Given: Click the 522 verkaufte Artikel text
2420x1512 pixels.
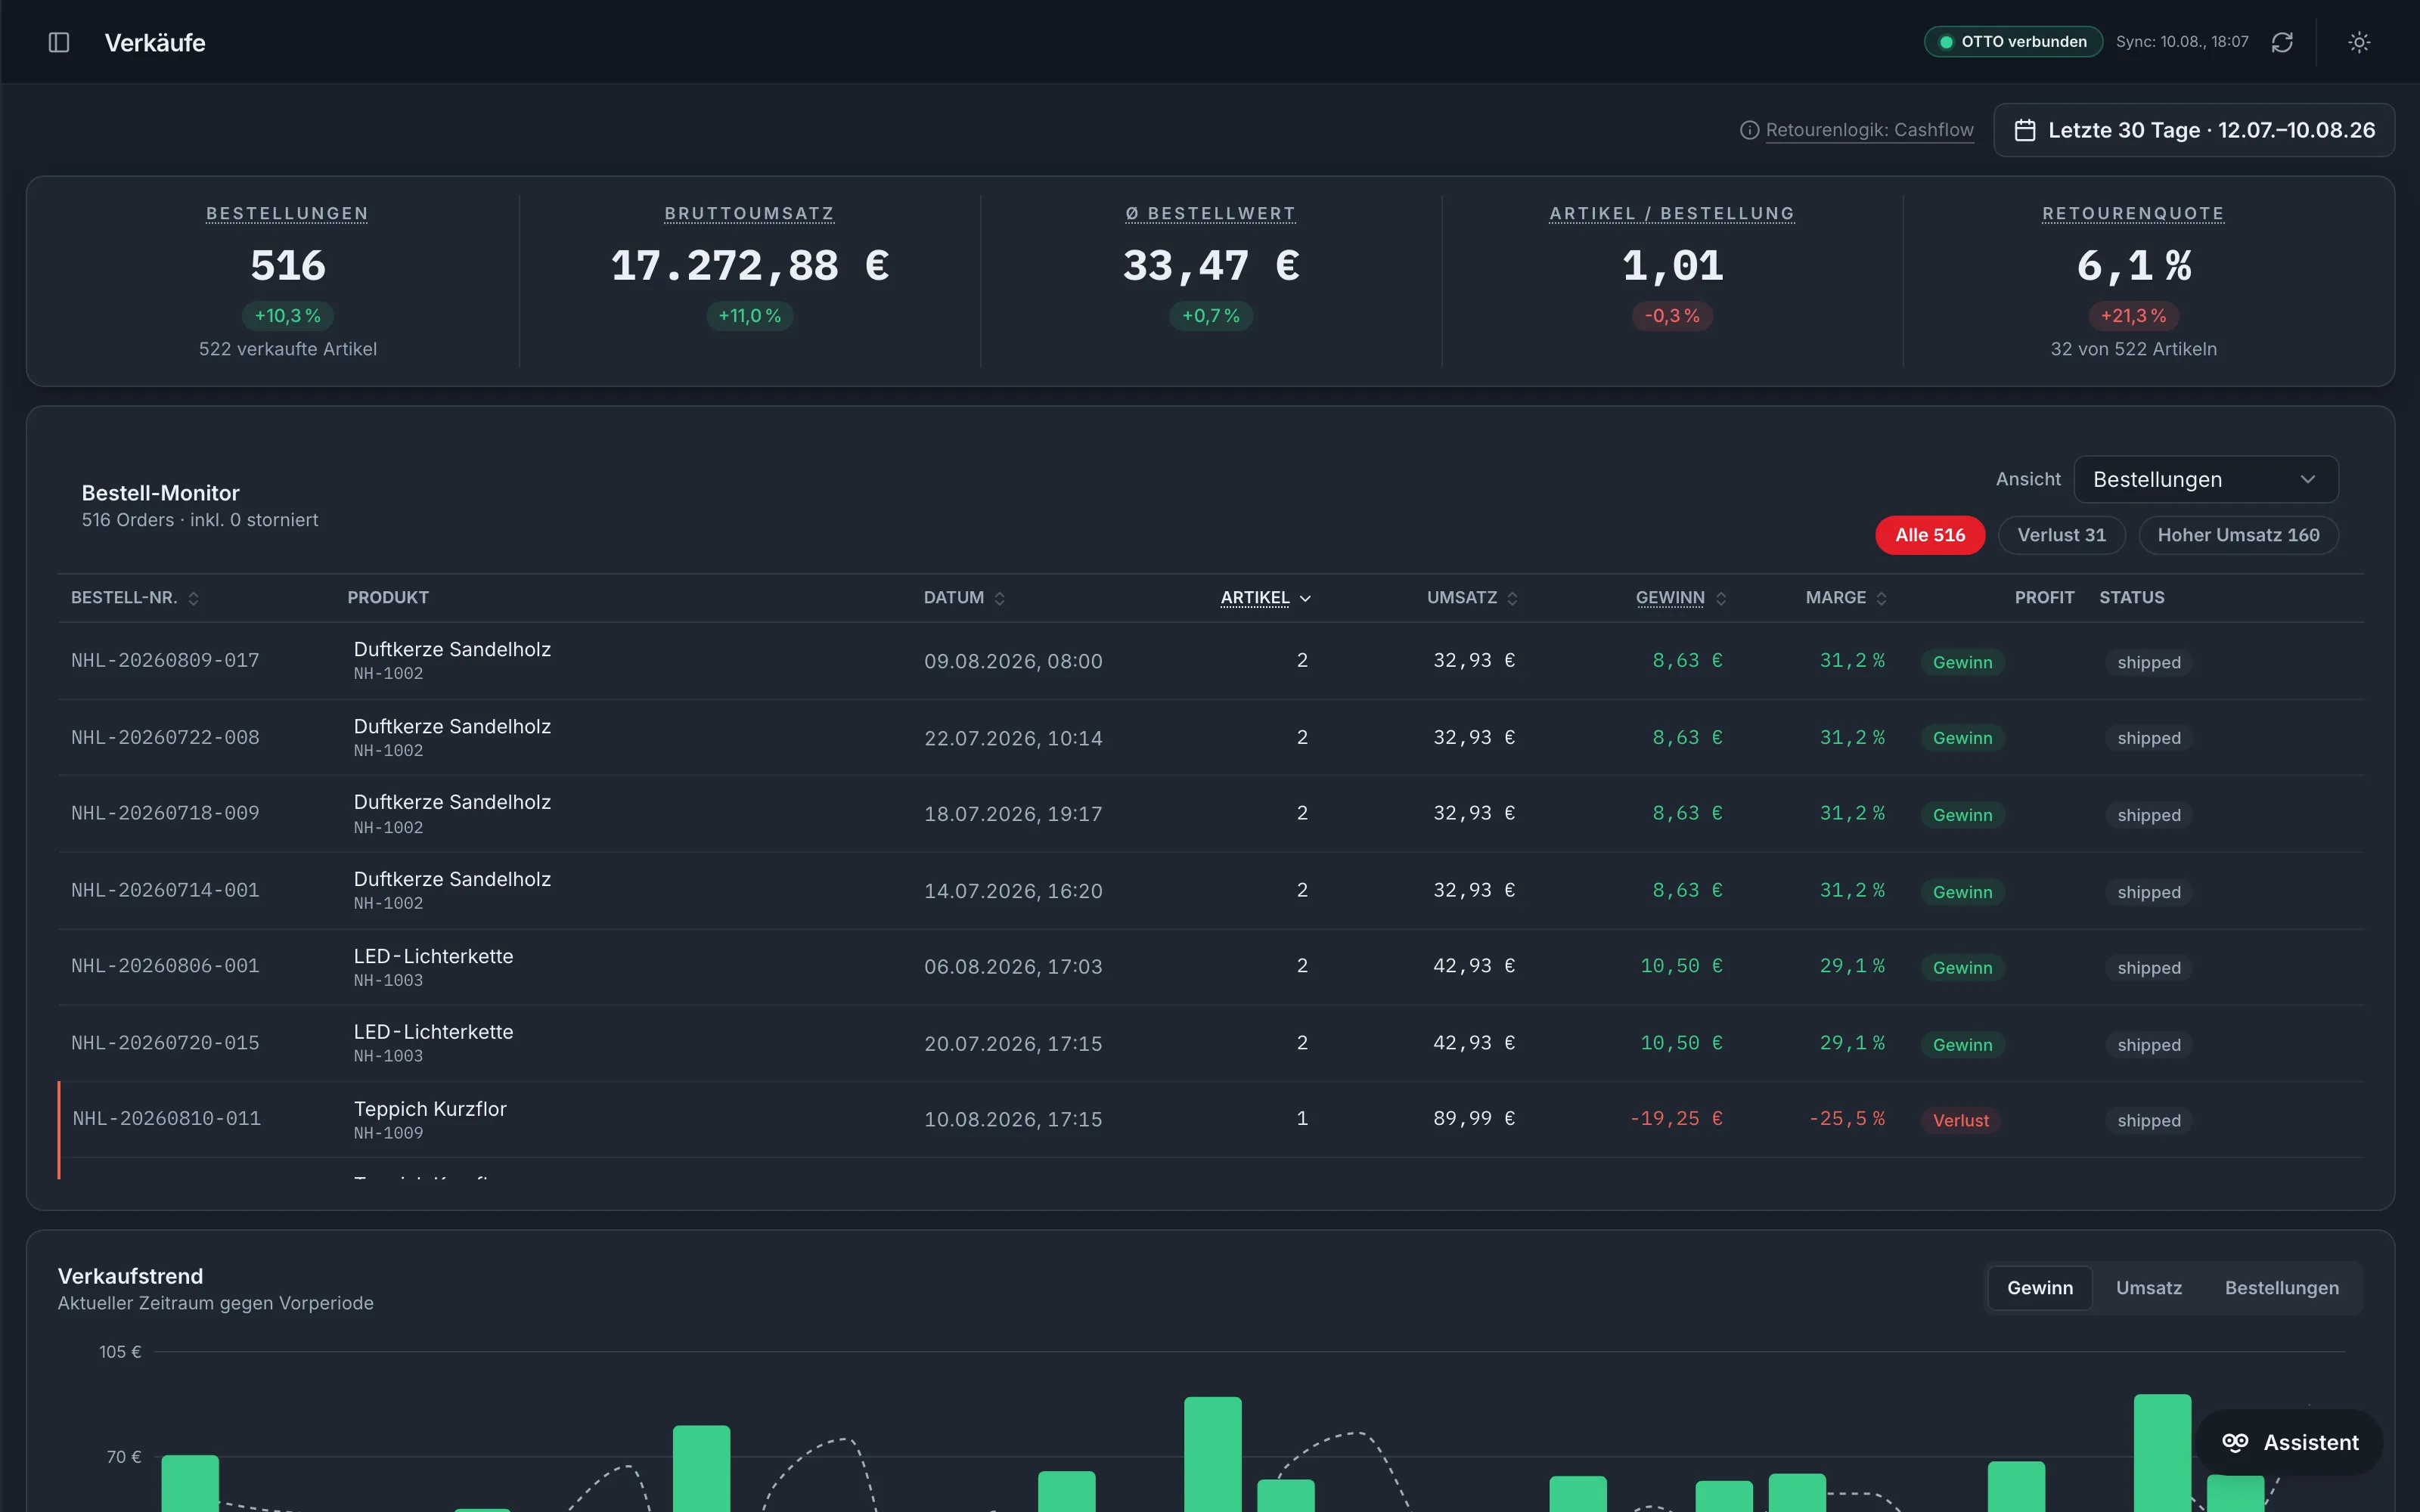Looking at the screenshot, I should pyautogui.click(x=287, y=349).
